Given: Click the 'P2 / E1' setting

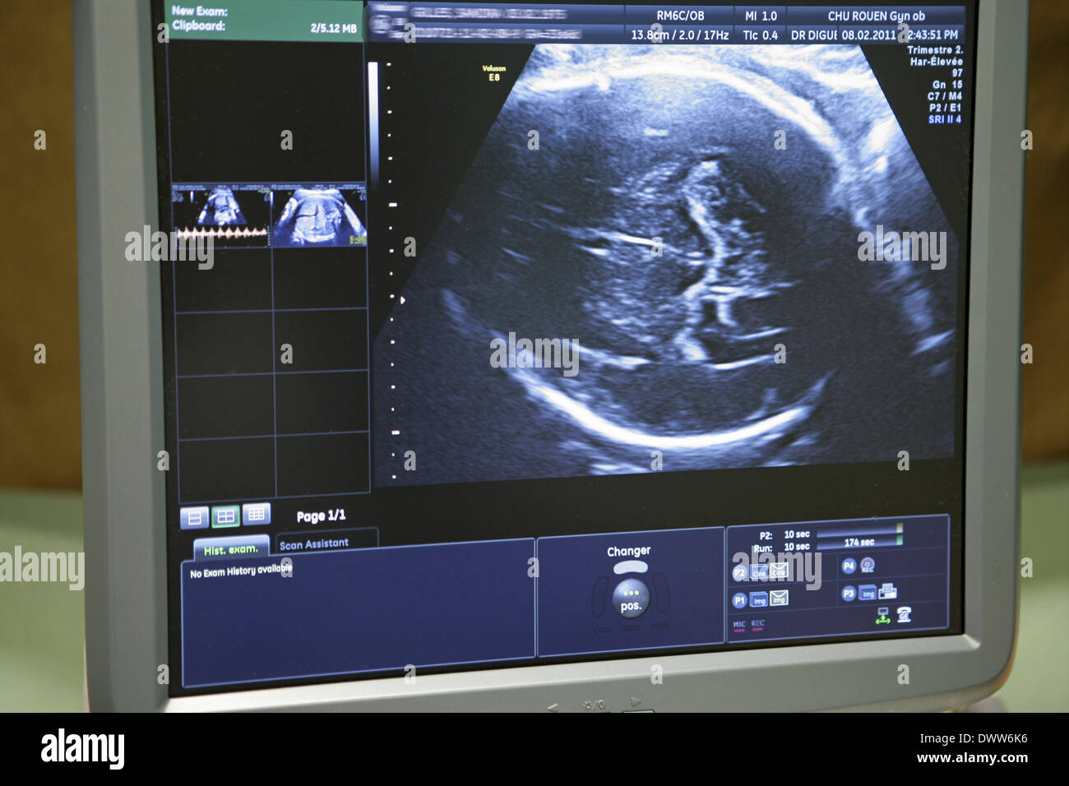Looking at the screenshot, I should (945, 108).
